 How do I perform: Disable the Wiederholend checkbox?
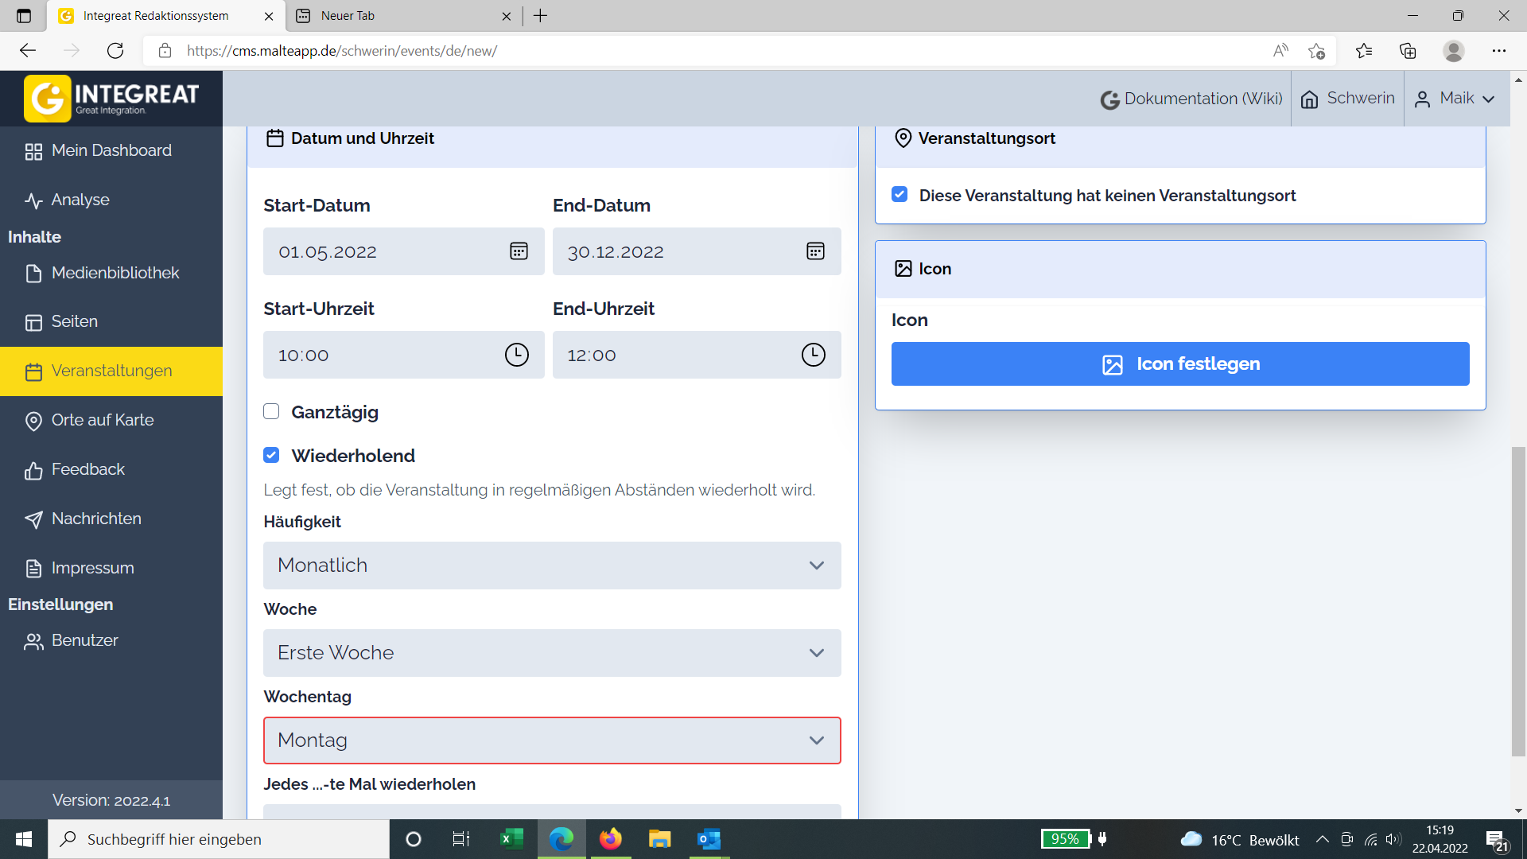(x=271, y=454)
